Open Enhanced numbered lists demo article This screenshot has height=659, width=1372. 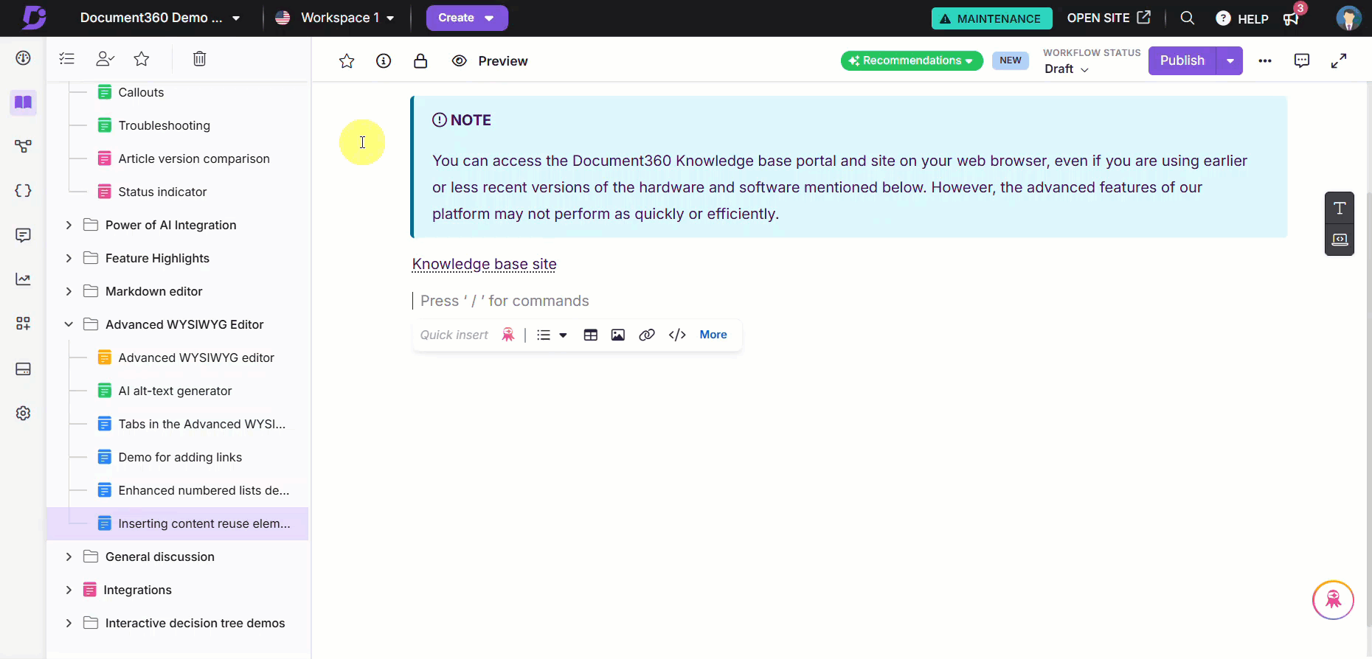tap(204, 491)
